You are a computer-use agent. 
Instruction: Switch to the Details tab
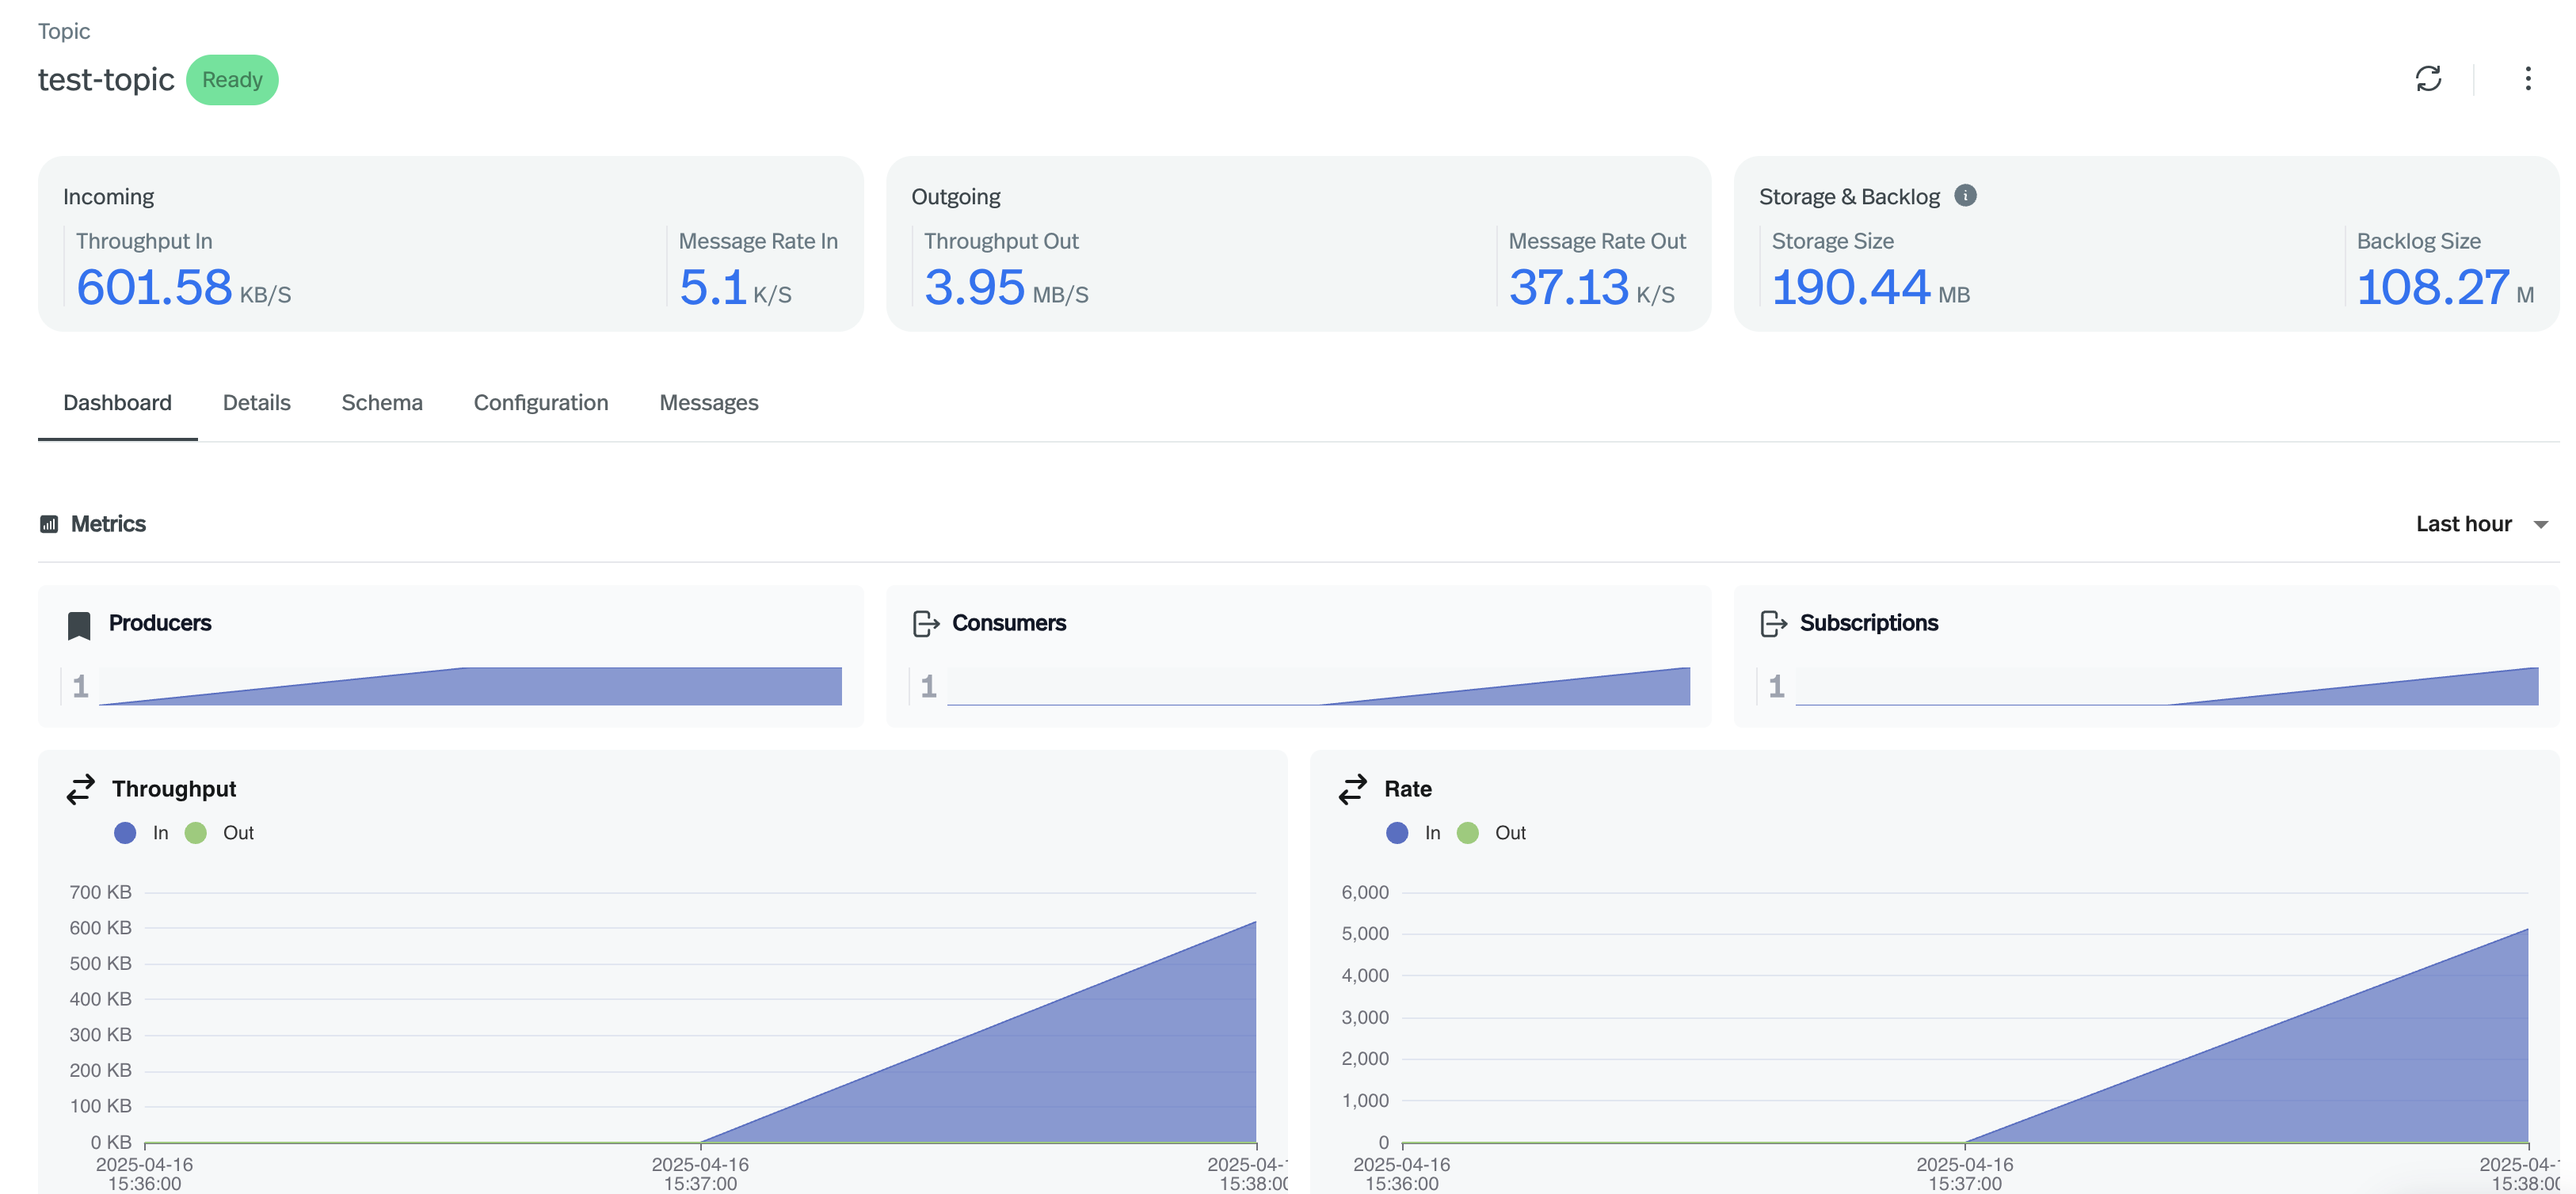256,403
